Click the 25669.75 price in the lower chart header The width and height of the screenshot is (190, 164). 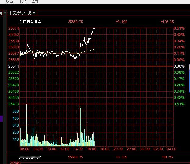(x=76, y=157)
